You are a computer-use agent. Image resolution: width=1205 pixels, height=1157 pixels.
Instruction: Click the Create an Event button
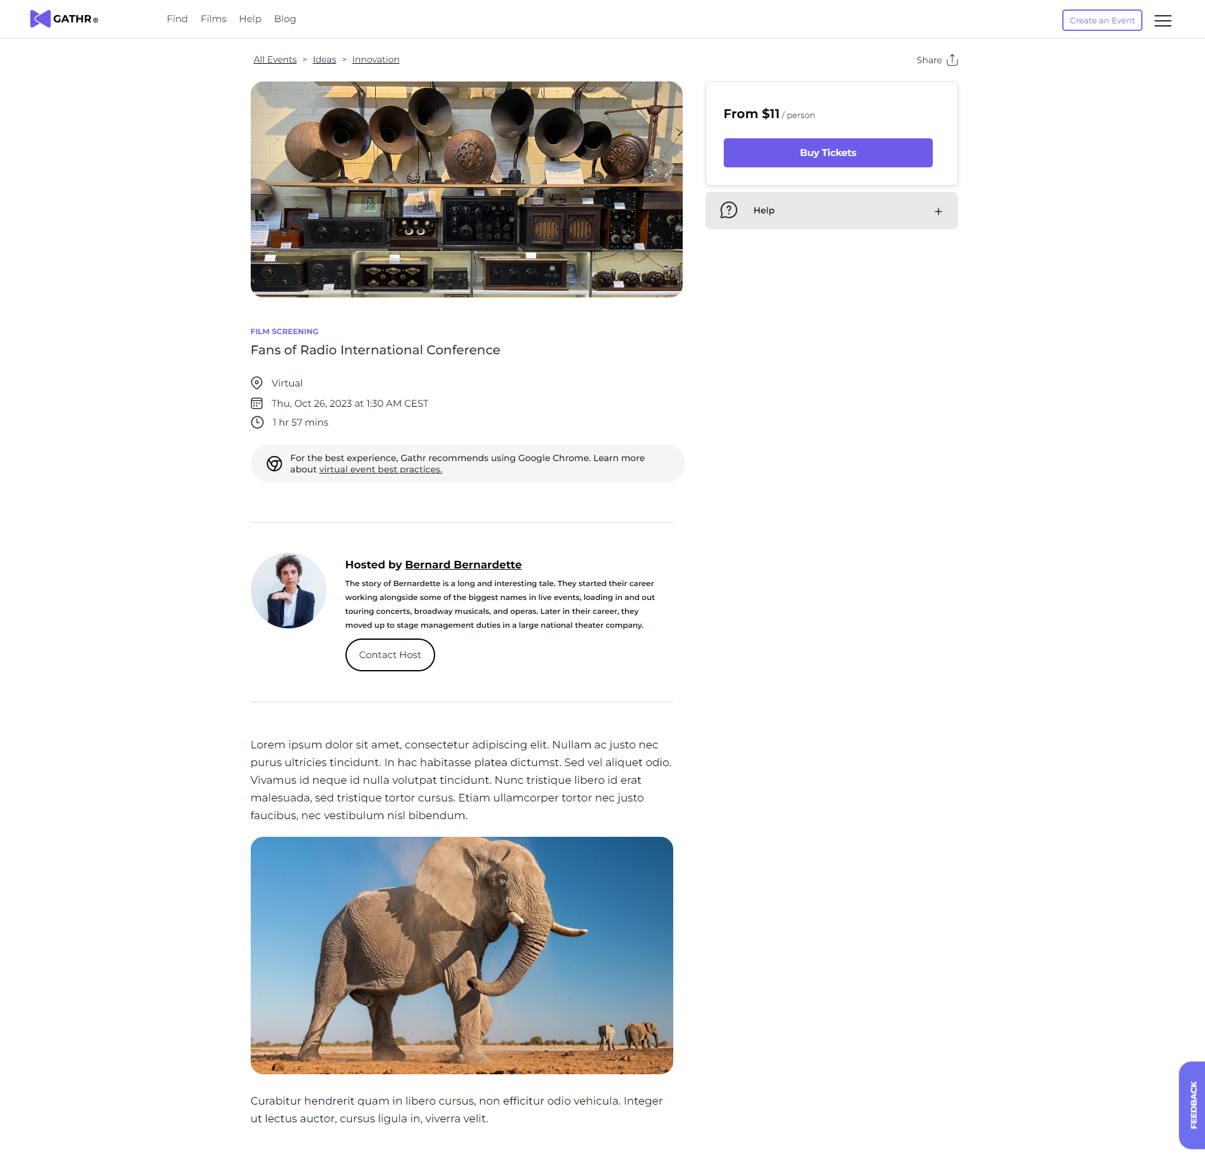tap(1102, 20)
